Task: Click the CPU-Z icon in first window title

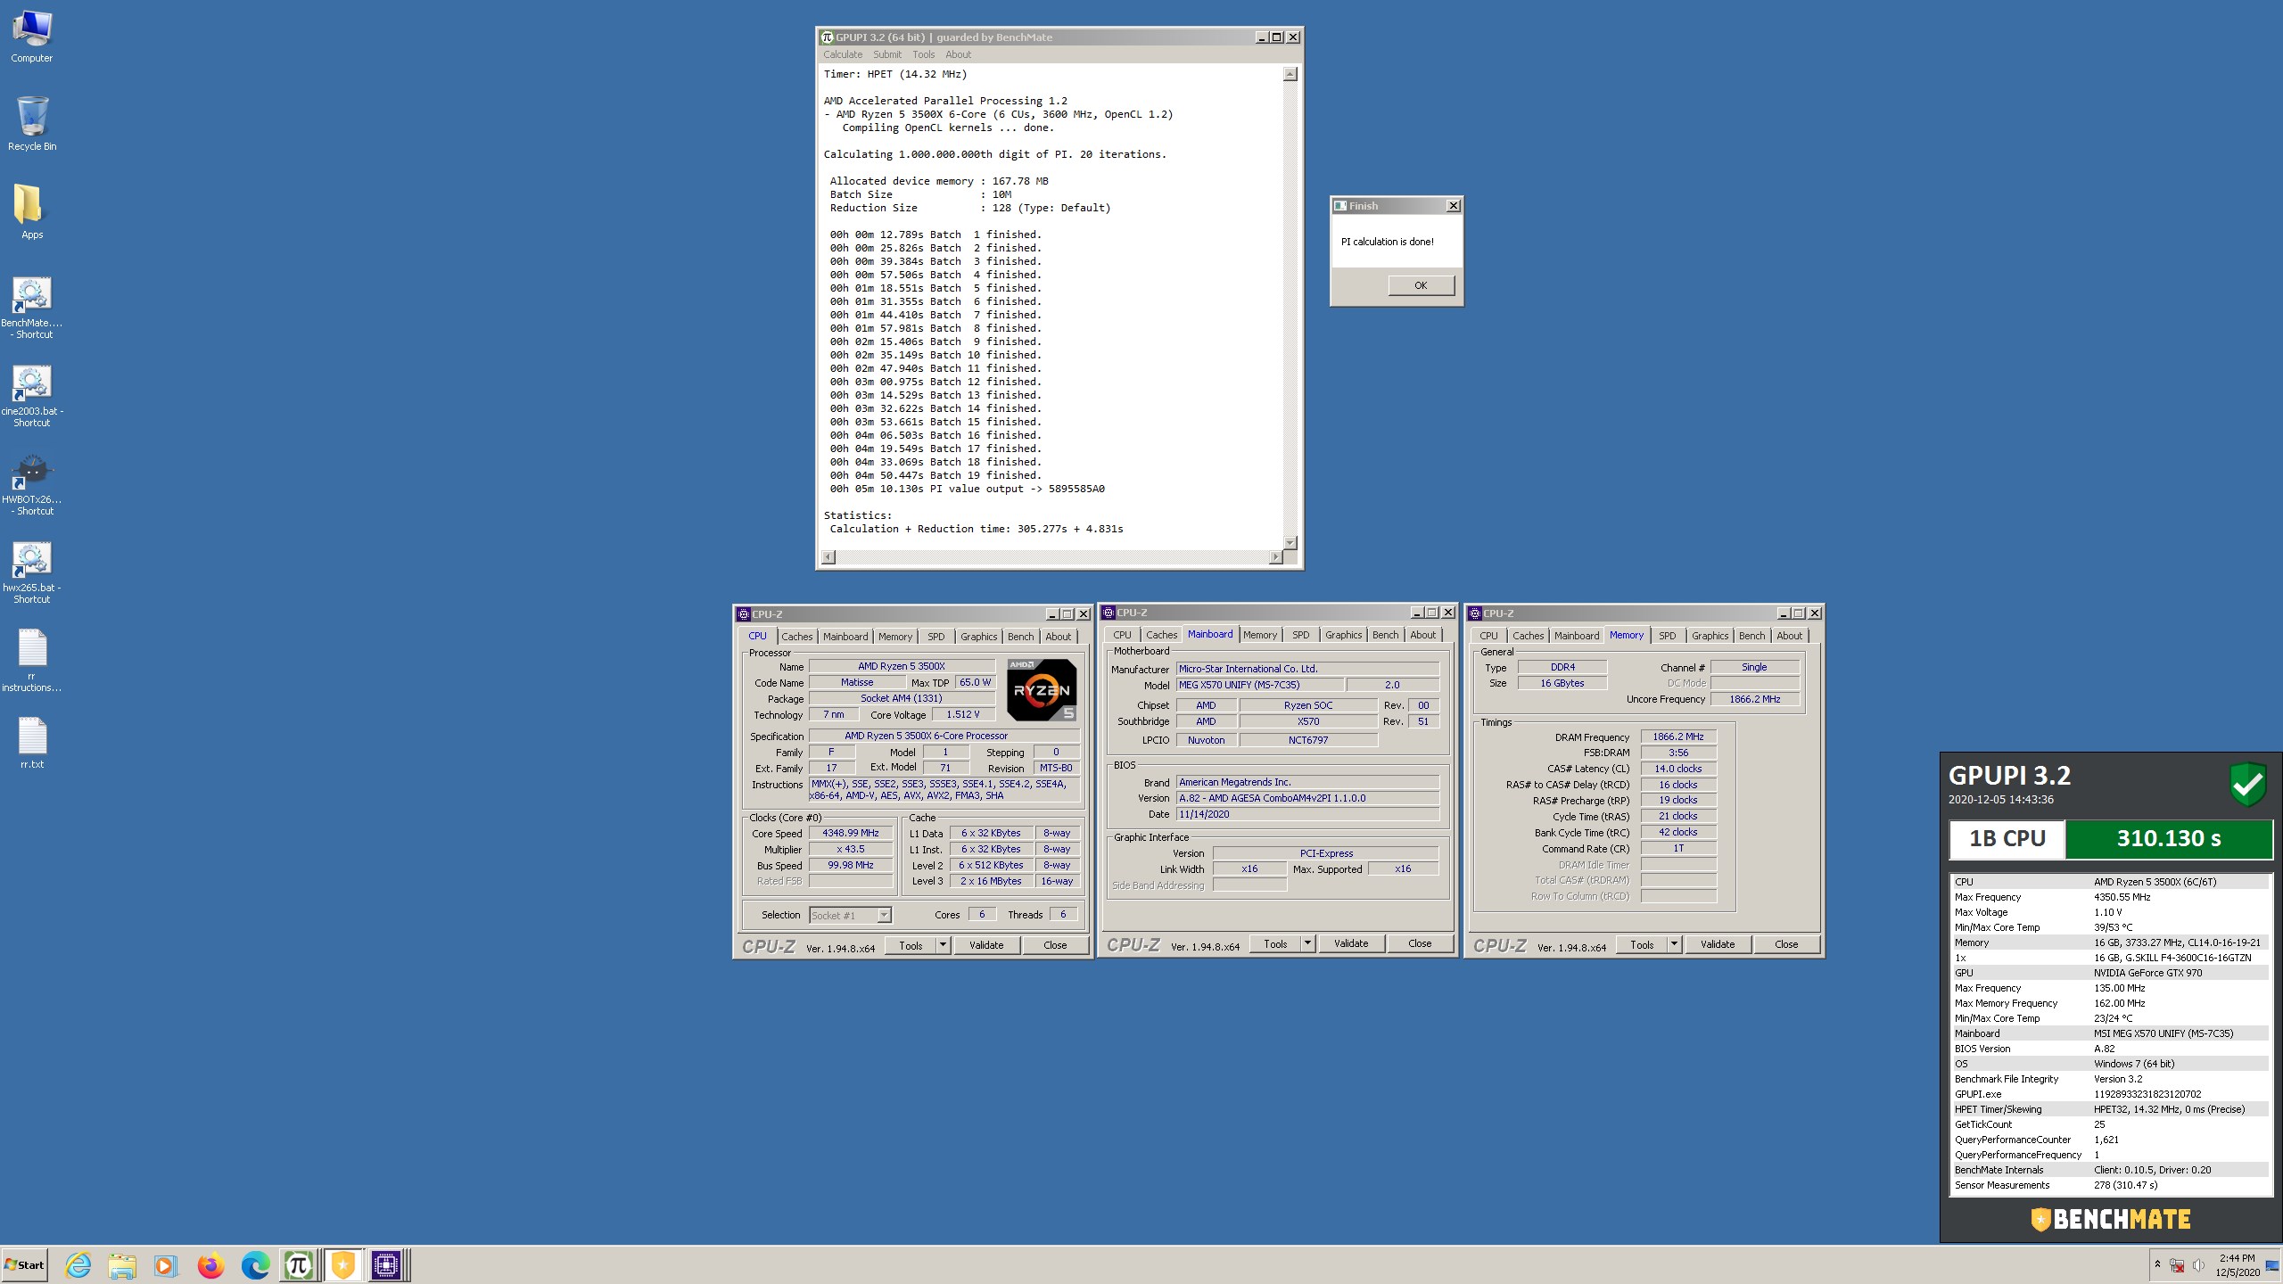Action: 744,614
